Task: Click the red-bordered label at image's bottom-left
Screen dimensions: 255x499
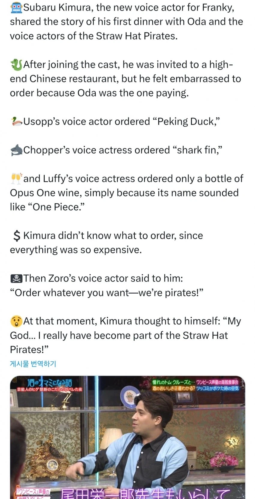Action: 33,494
